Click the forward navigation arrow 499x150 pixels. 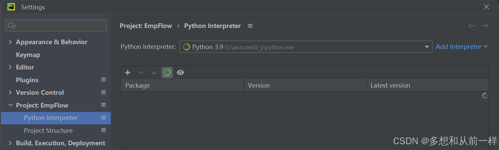(485, 26)
